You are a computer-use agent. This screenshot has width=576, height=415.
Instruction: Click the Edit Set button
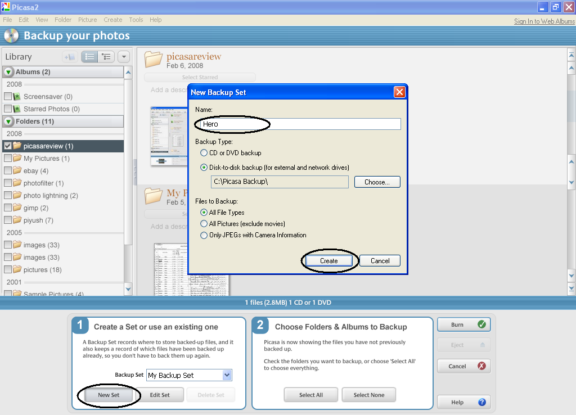click(160, 395)
